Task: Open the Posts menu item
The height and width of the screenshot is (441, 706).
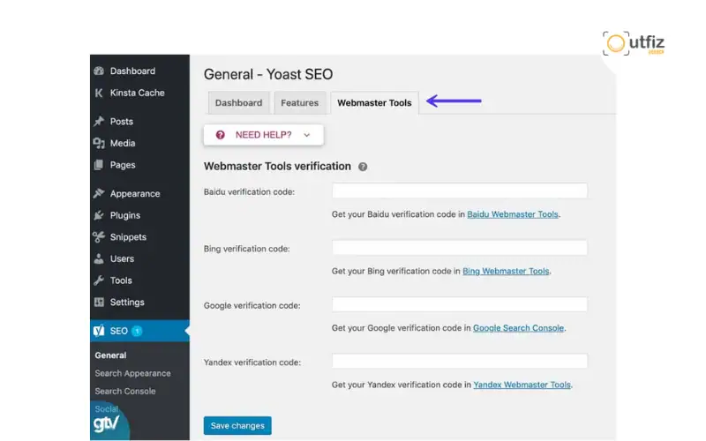Action: [122, 122]
